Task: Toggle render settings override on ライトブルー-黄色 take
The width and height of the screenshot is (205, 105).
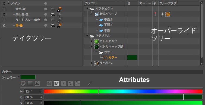Action: (59, 20)
